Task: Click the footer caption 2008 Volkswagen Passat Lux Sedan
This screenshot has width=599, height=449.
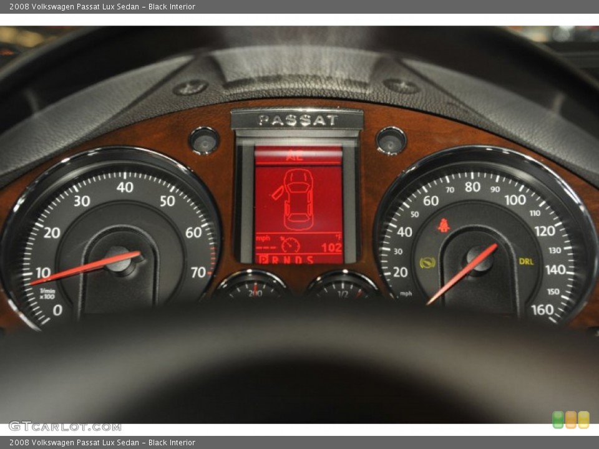Action: (x=74, y=443)
